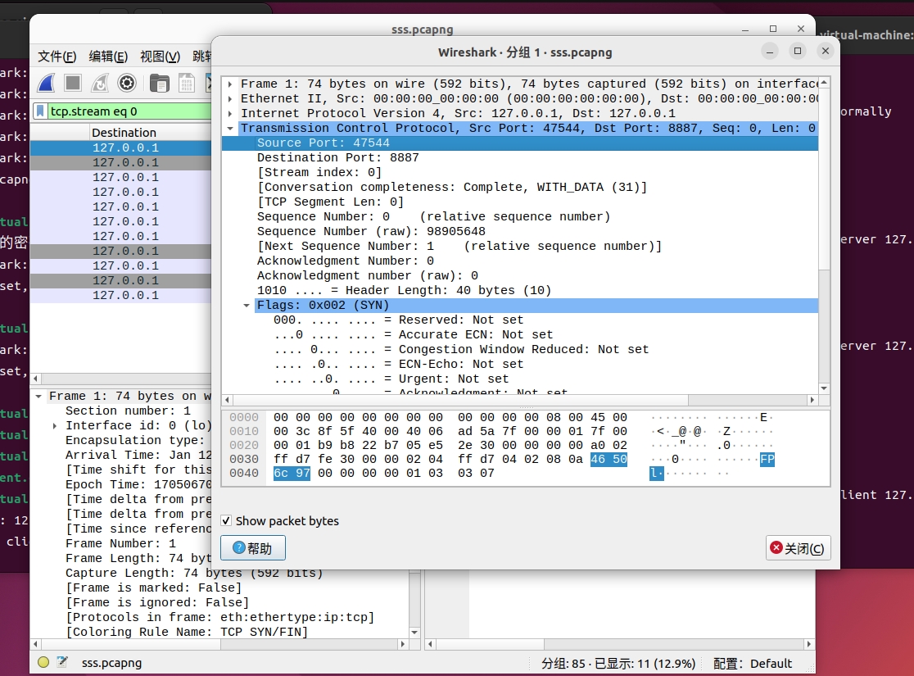Viewport: 914px width, 676px height.
Task: Select the ECN-Echo: Not set row
Action: pyautogui.click(x=520, y=364)
